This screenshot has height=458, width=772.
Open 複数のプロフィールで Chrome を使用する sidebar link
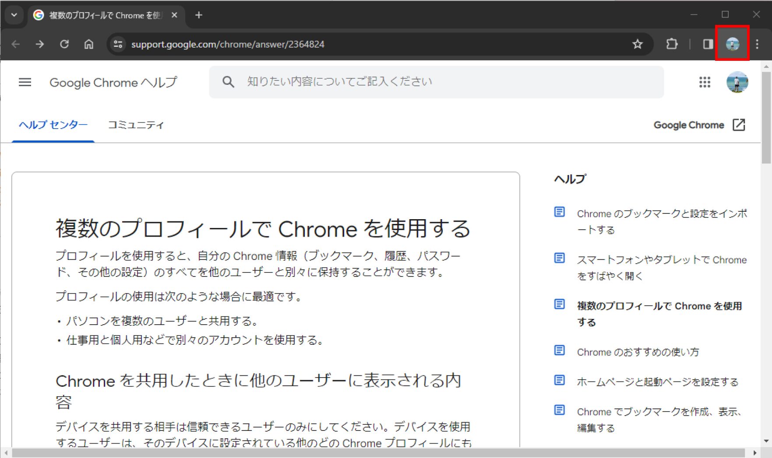point(659,314)
